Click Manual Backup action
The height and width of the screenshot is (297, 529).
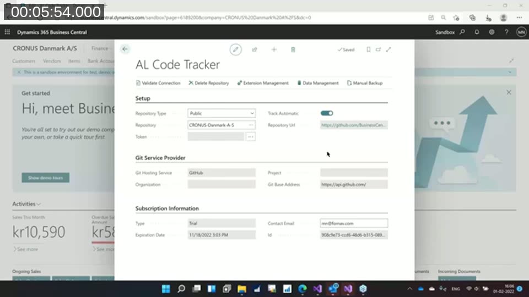pos(365,83)
